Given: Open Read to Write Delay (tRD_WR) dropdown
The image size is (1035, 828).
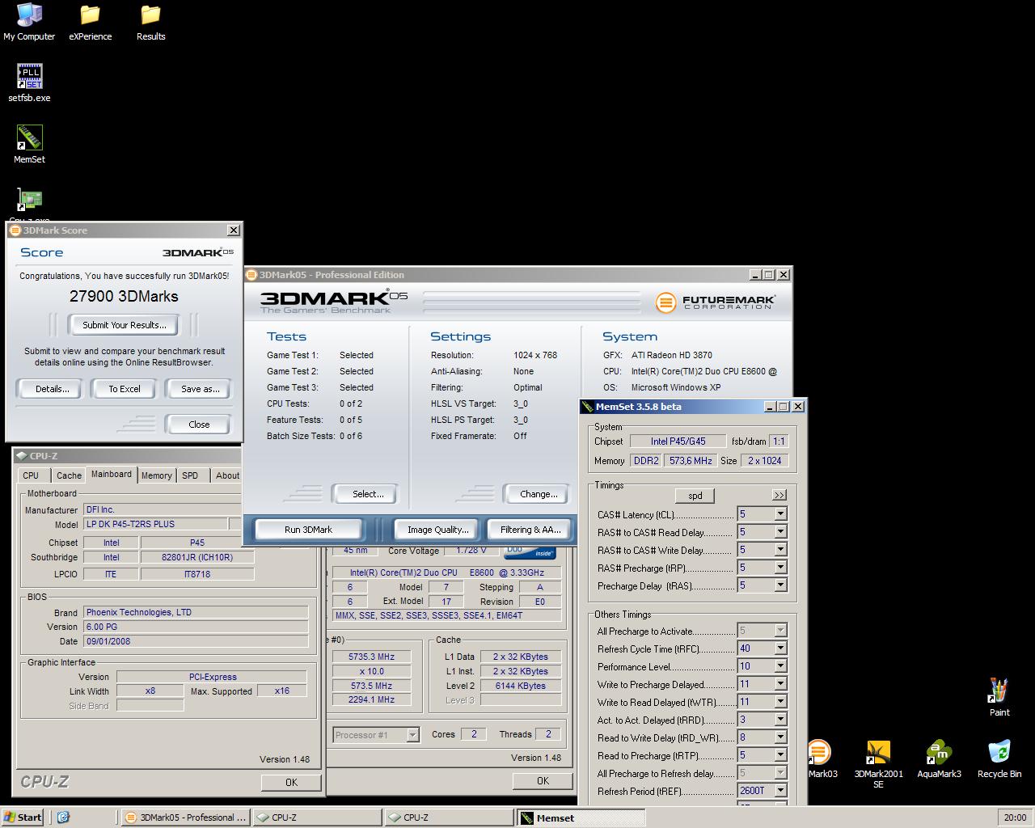Looking at the screenshot, I should coord(780,737).
